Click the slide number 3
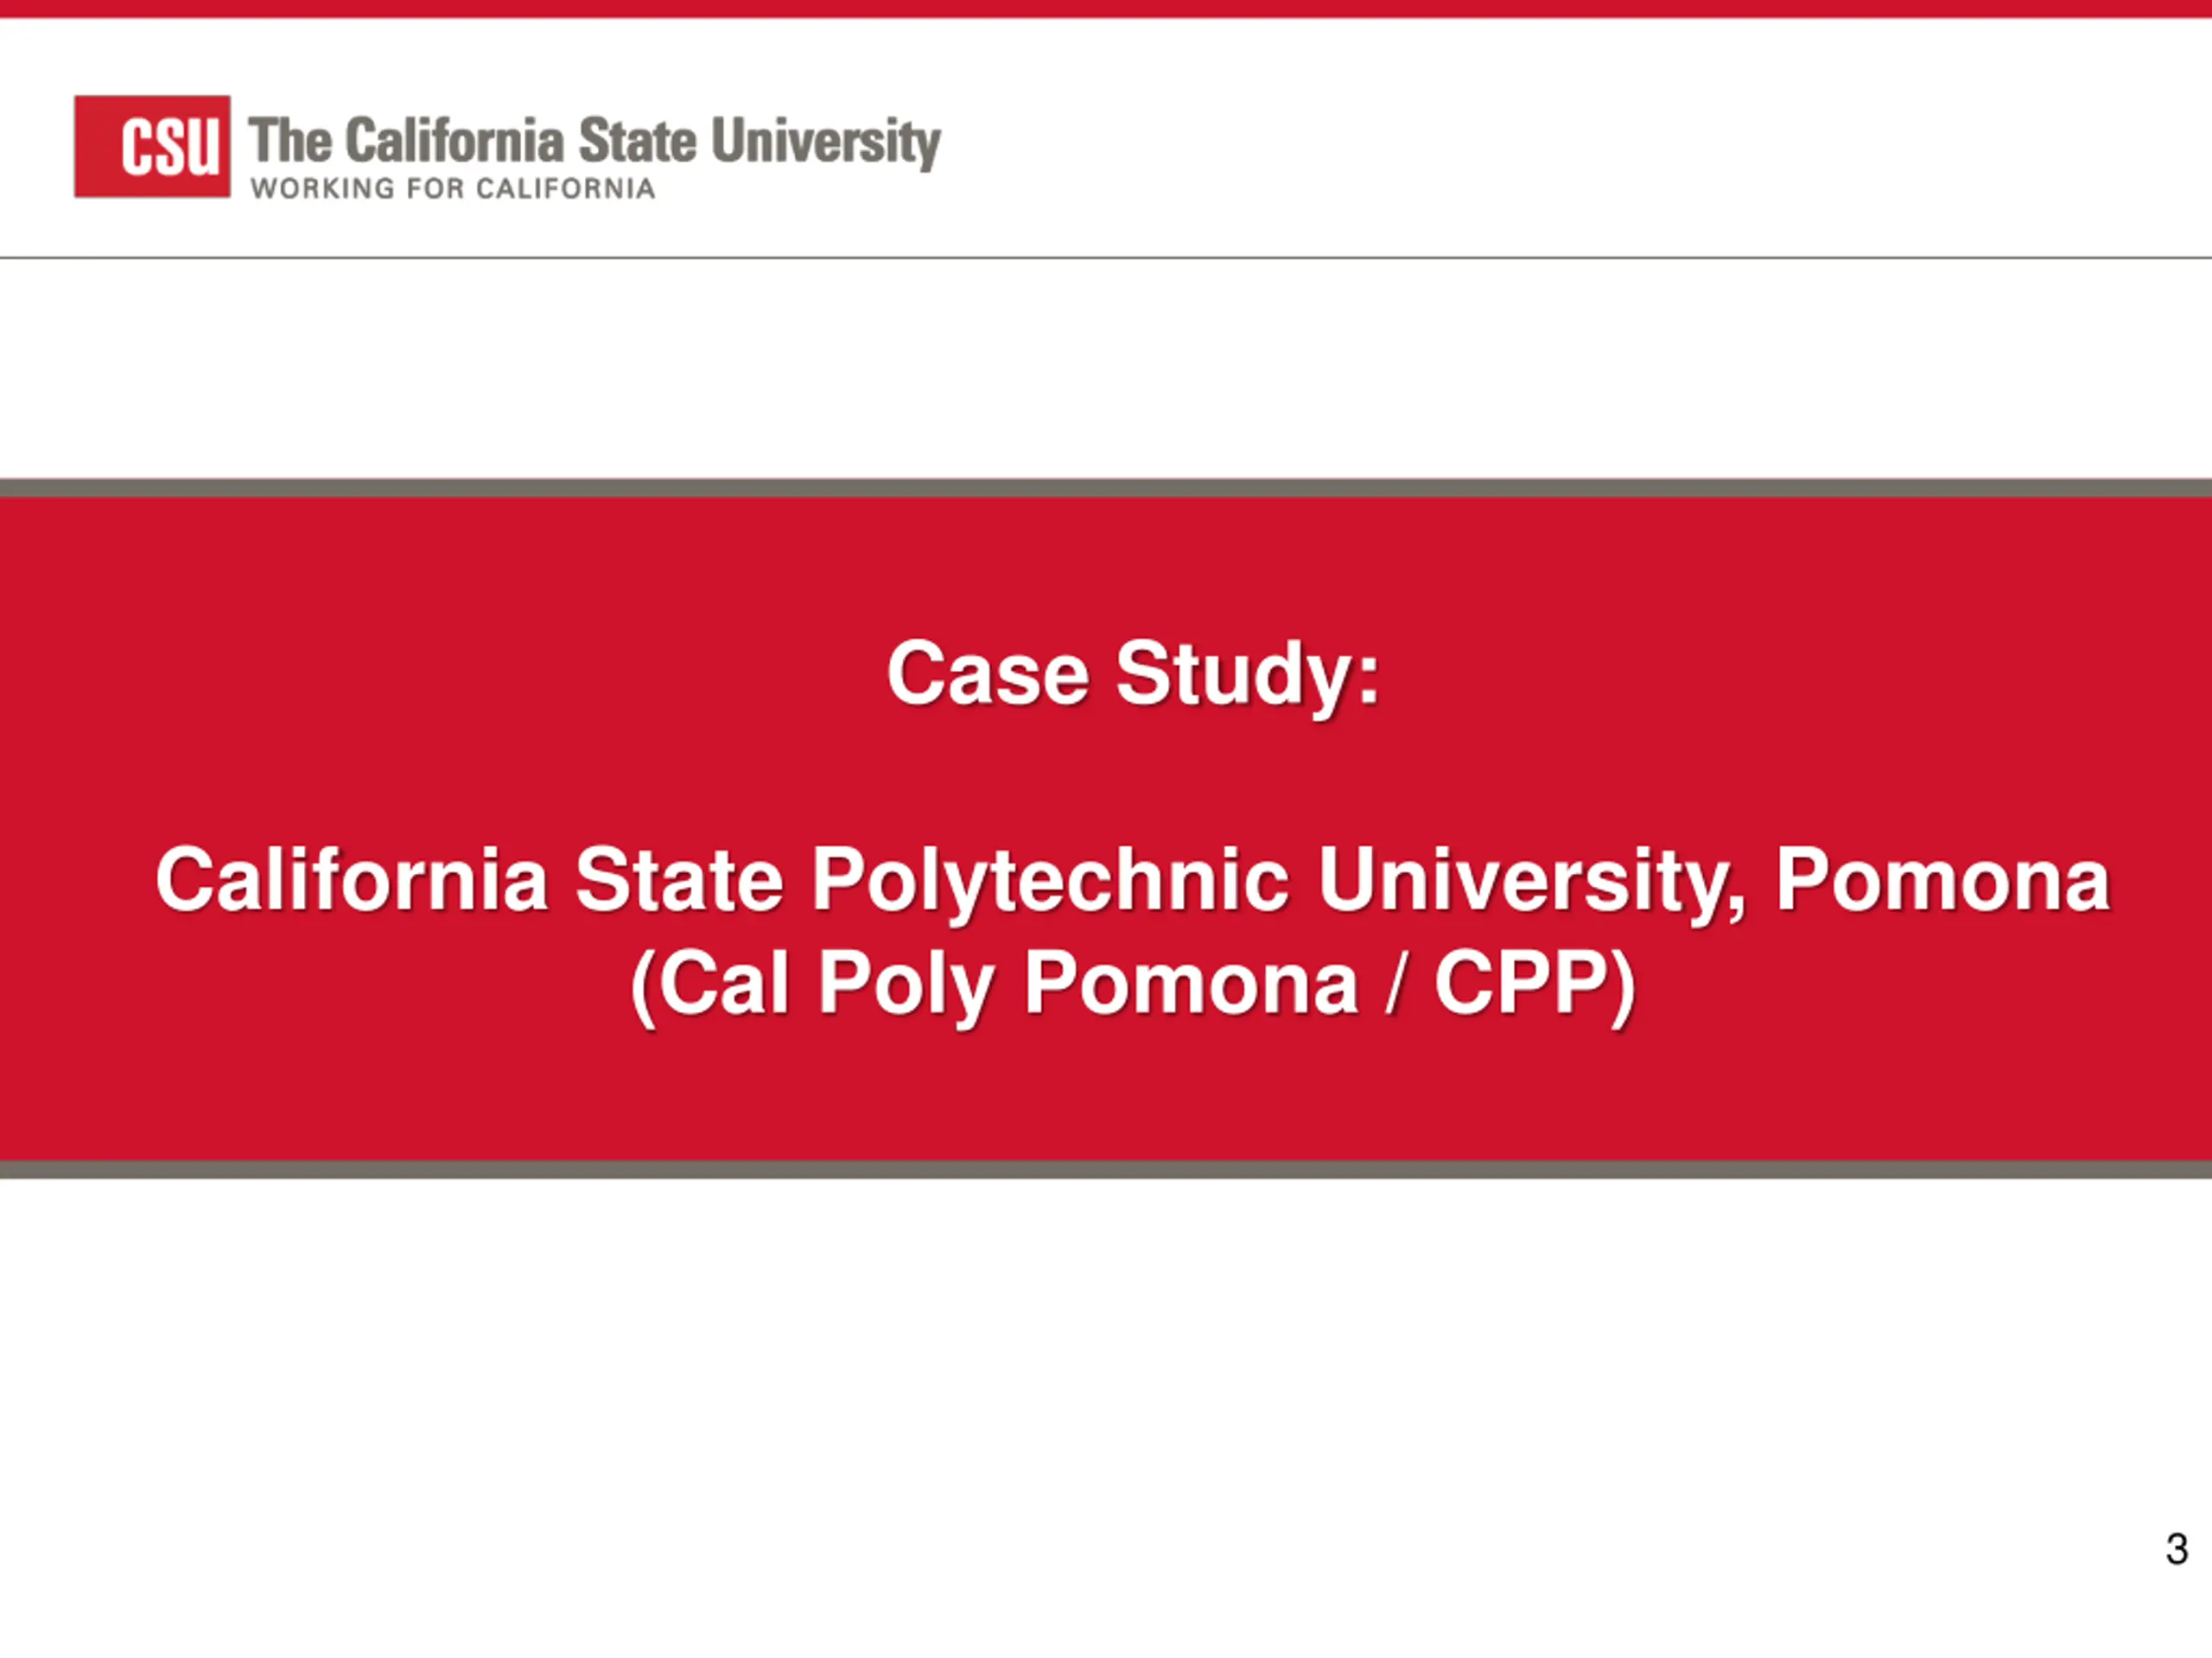 point(2177,1549)
